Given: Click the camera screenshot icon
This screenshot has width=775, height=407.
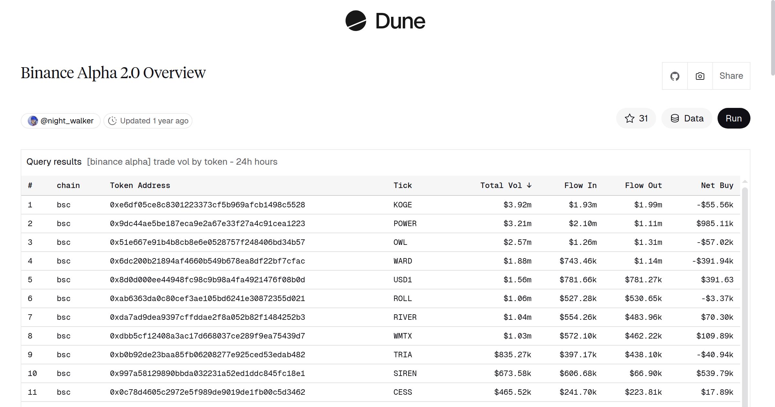Looking at the screenshot, I should tap(699, 76).
